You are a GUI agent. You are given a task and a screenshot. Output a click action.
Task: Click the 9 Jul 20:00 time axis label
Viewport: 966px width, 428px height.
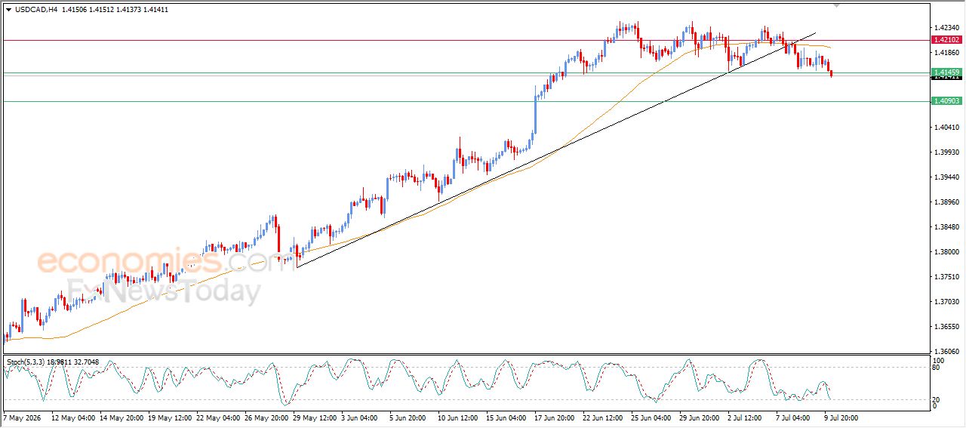tap(841, 417)
